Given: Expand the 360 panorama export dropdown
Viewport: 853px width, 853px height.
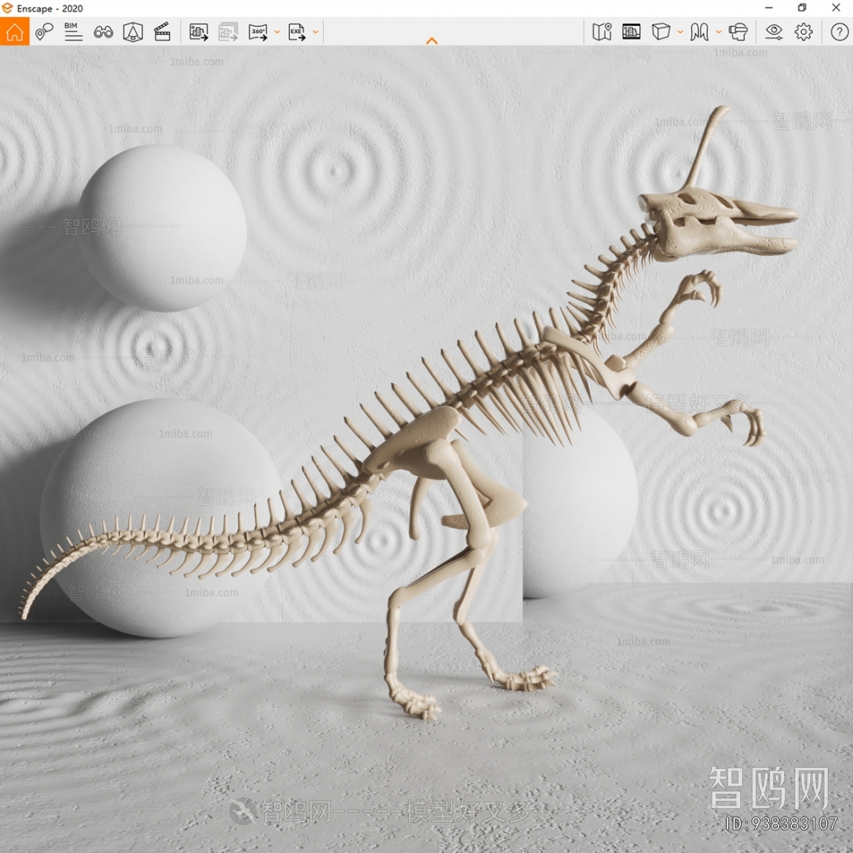Looking at the screenshot, I should [x=277, y=32].
